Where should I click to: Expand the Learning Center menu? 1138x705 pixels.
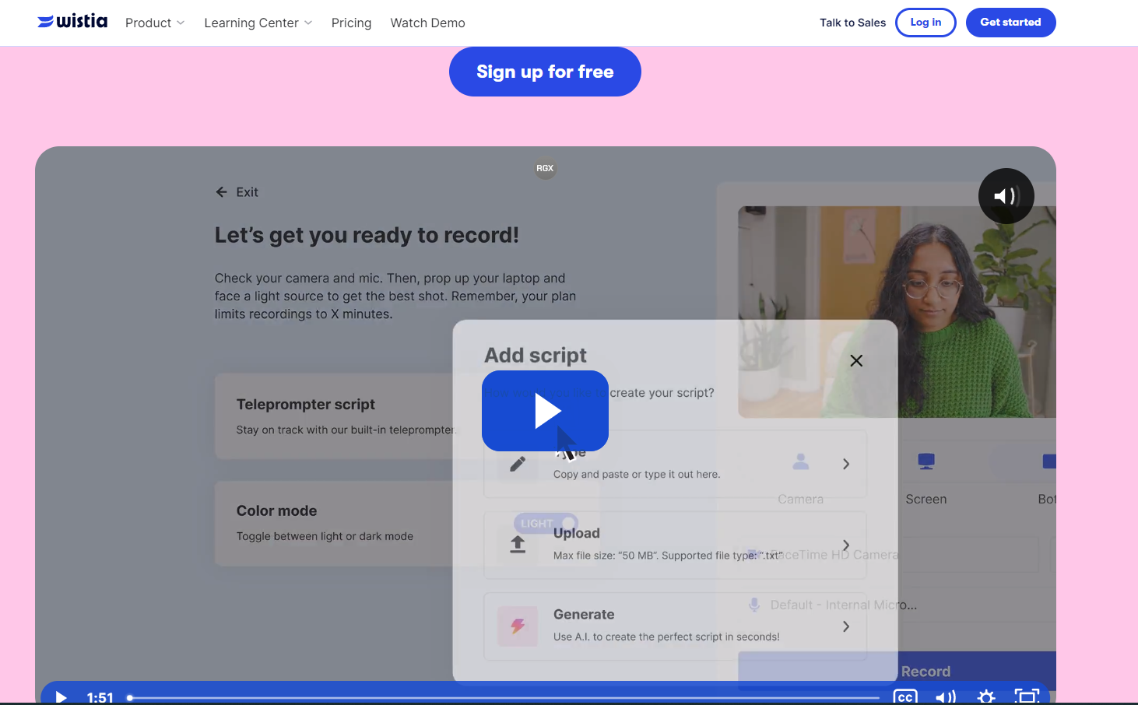tap(258, 23)
